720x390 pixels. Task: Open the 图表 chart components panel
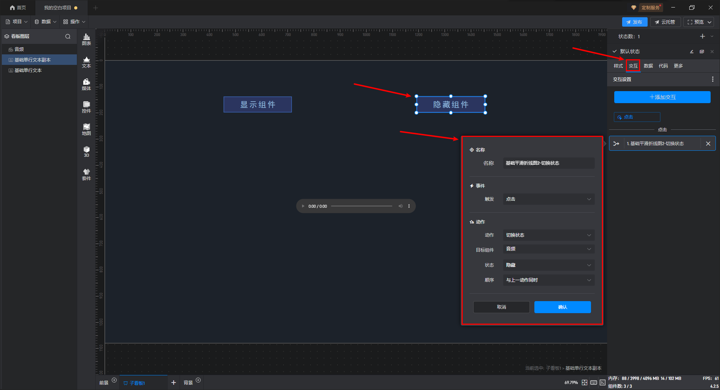[86, 39]
